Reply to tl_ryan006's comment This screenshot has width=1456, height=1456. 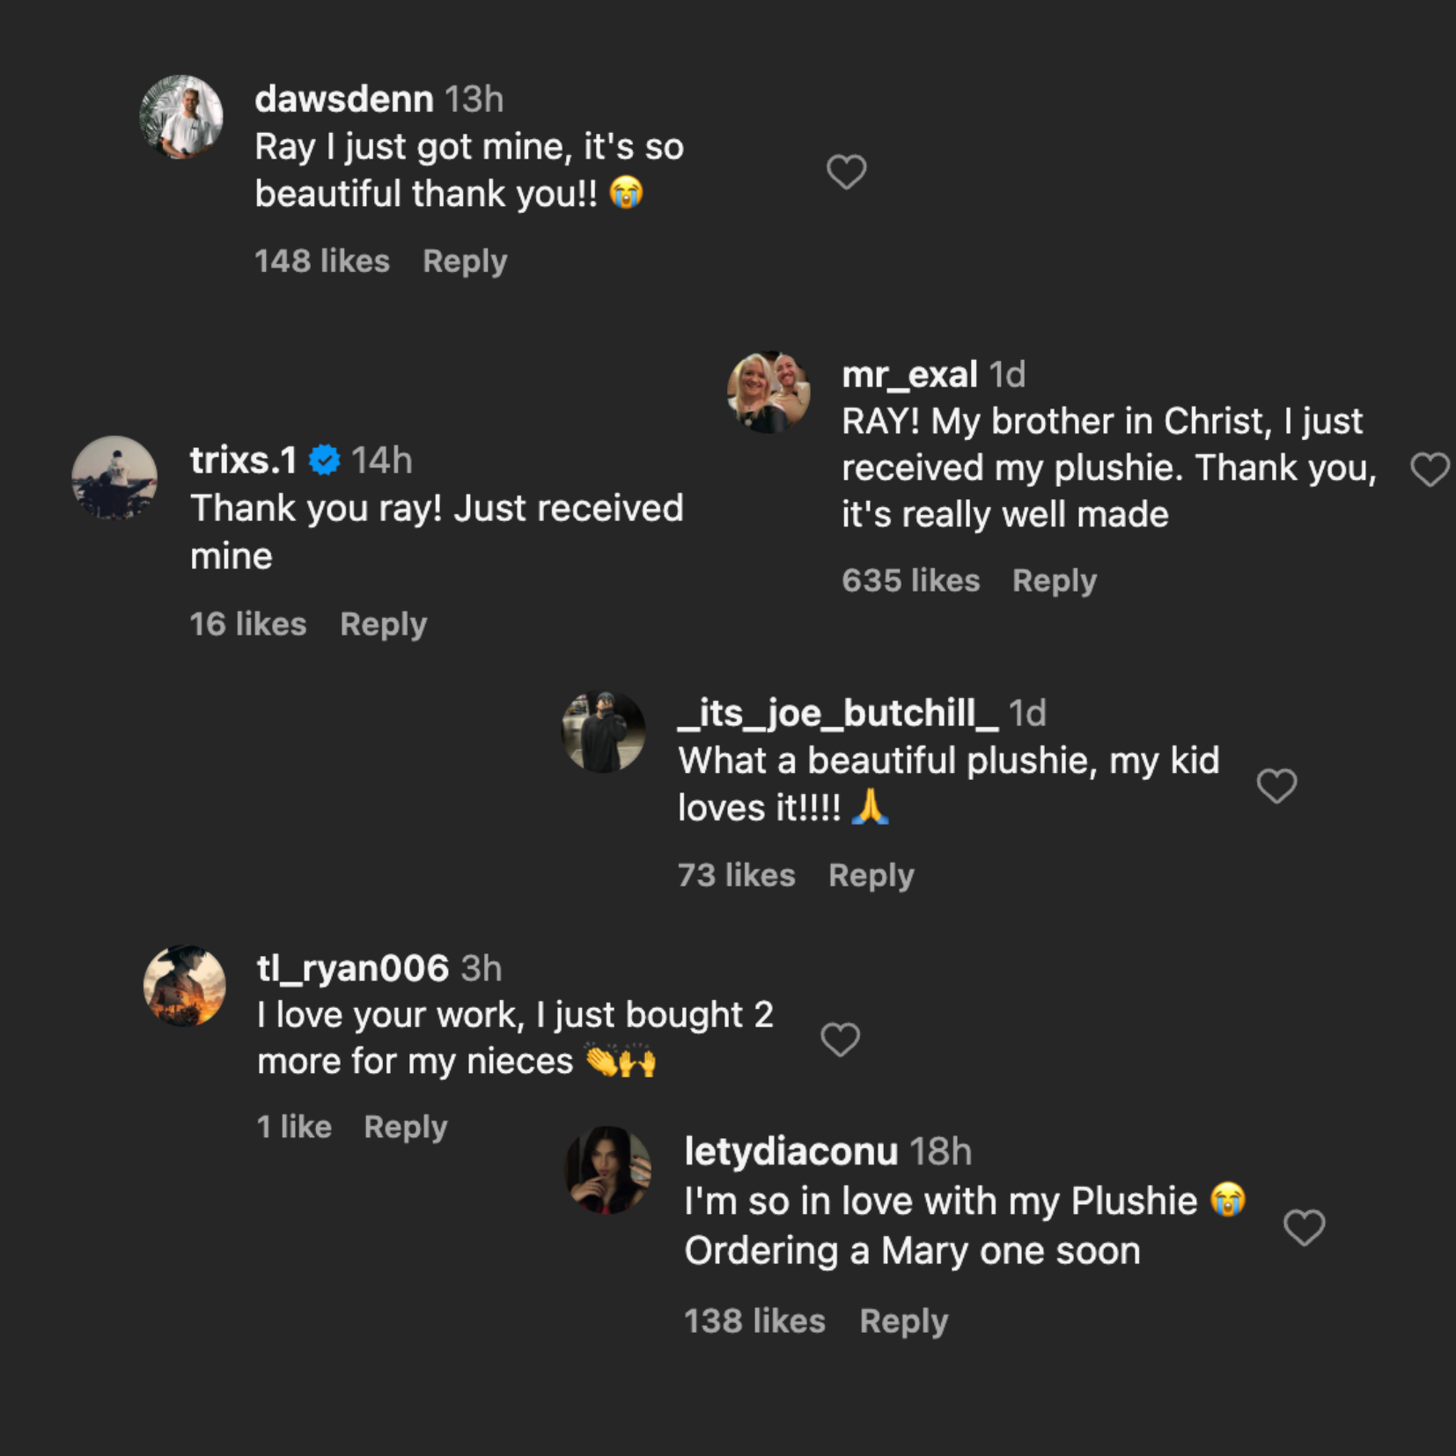406,1127
